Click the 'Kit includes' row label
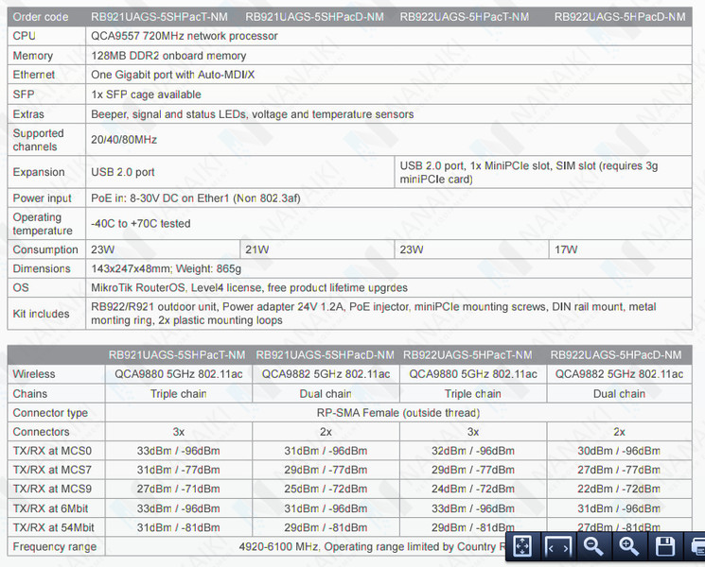 42,313
